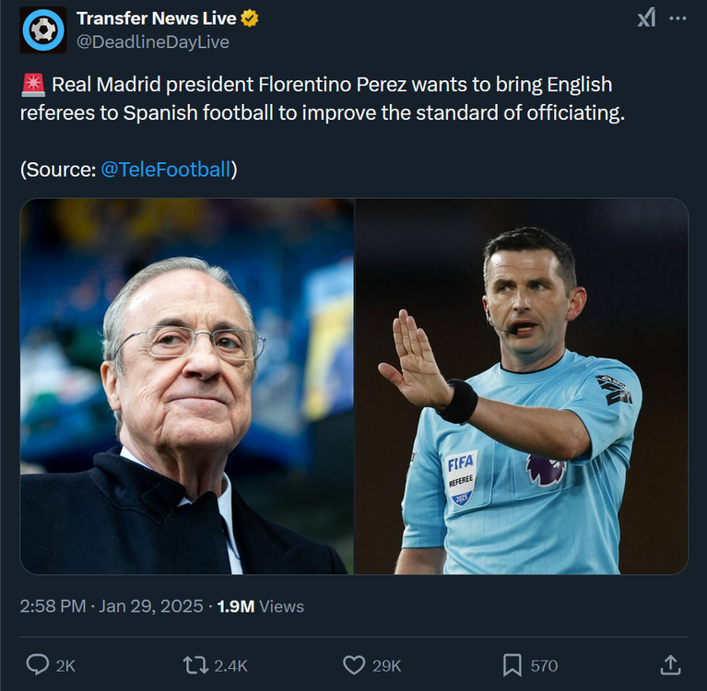The image size is (707, 691).
Task: Follow the @TeleFootball source mention
Action: pos(166,170)
